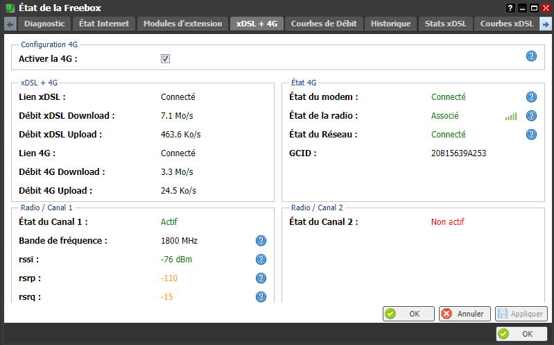Click Connecté value of Lien xDSL
The image size is (554, 345).
tap(178, 97)
